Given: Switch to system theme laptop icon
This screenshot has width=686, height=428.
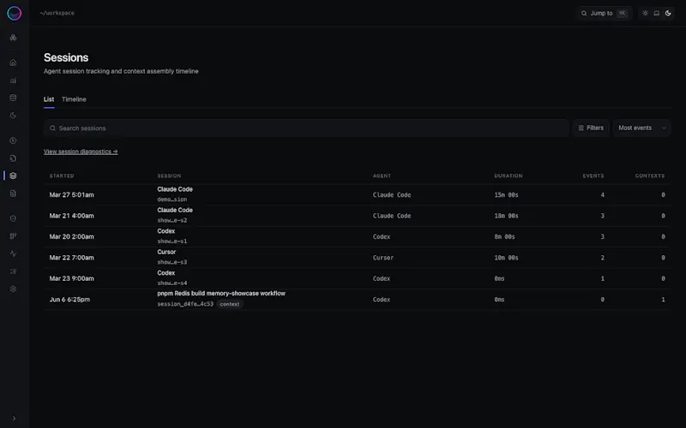Looking at the screenshot, I should tap(657, 13).
